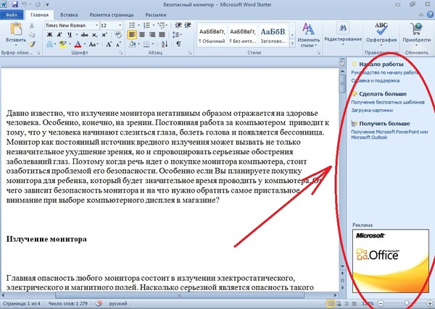The width and height of the screenshot is (435, 309).
Task: Open Руководство по началу работы link
Action: click(385, 72)
